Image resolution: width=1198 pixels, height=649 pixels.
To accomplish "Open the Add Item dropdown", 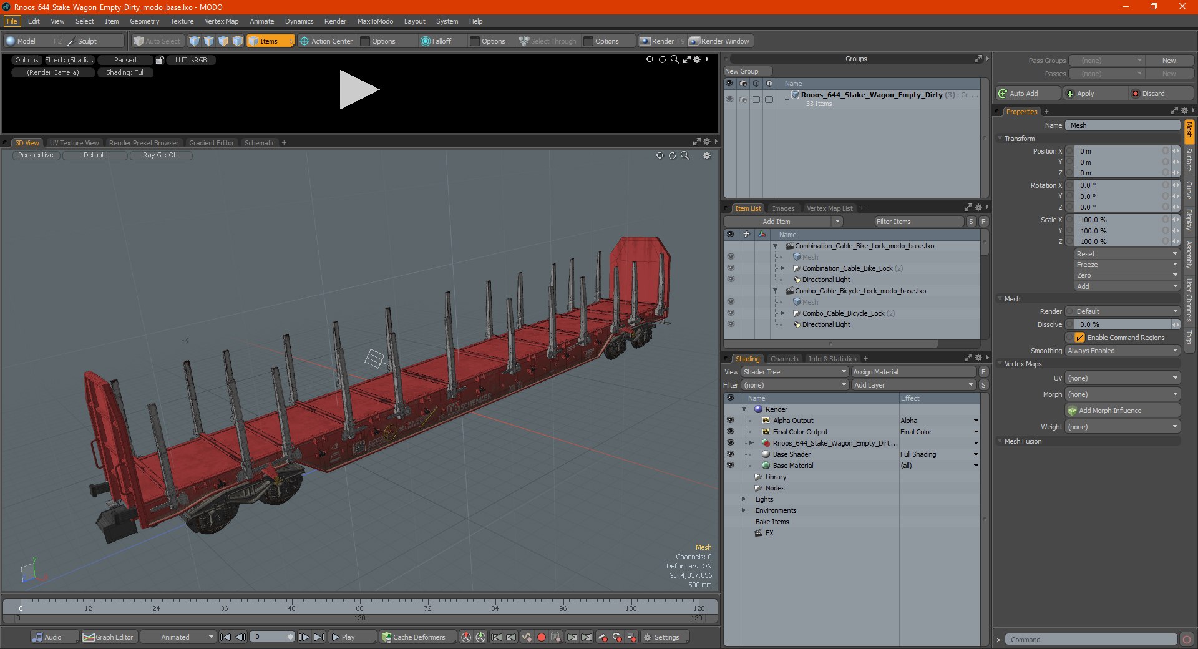I will point(784,222).
